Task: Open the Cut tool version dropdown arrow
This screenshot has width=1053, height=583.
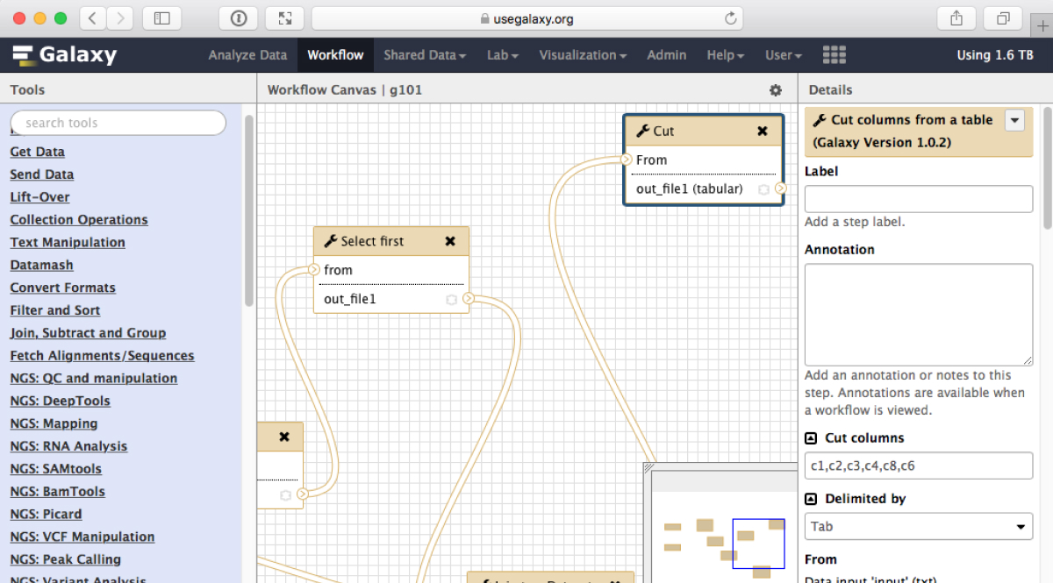Action: (x=1014, y=121)
